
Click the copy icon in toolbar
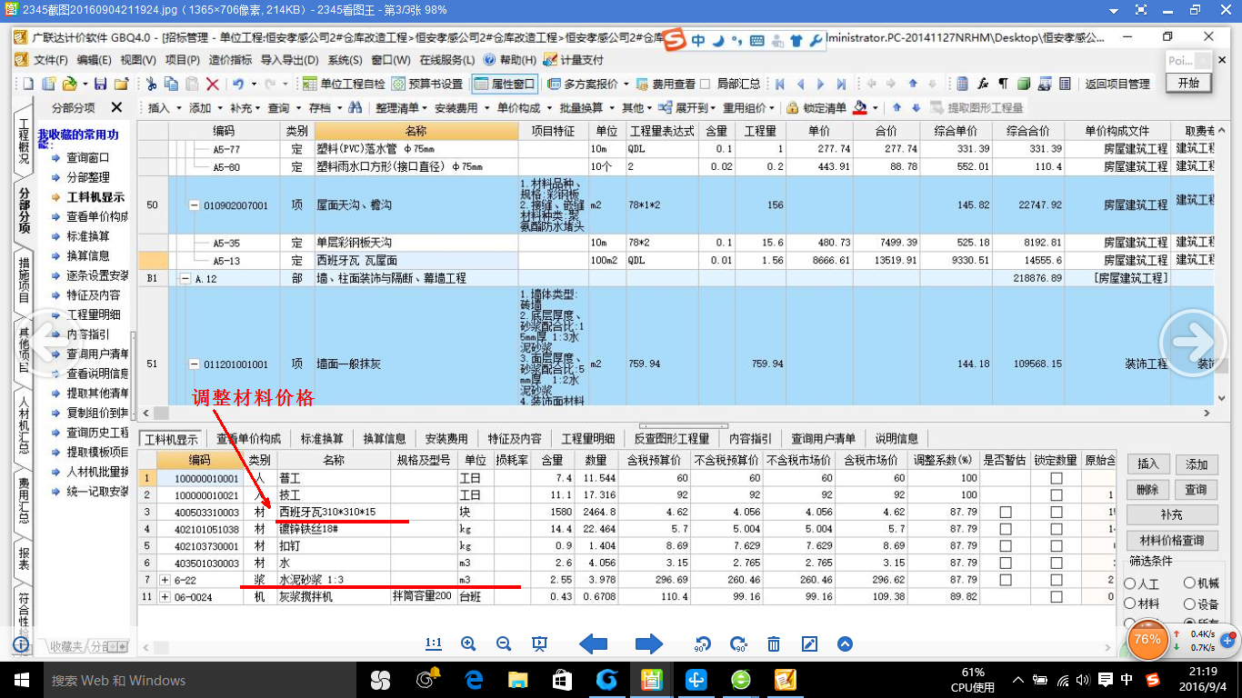point(171,84)
